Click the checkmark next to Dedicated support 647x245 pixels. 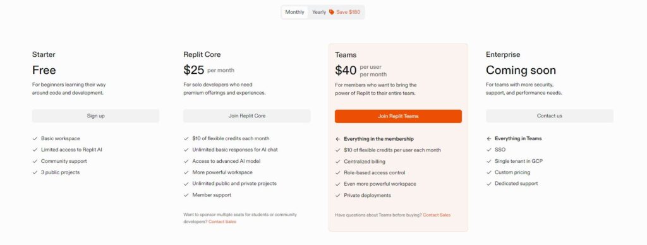click(x=489, y=184)
